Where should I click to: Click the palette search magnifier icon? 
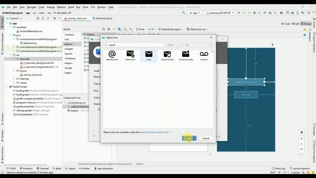point(103,29)
